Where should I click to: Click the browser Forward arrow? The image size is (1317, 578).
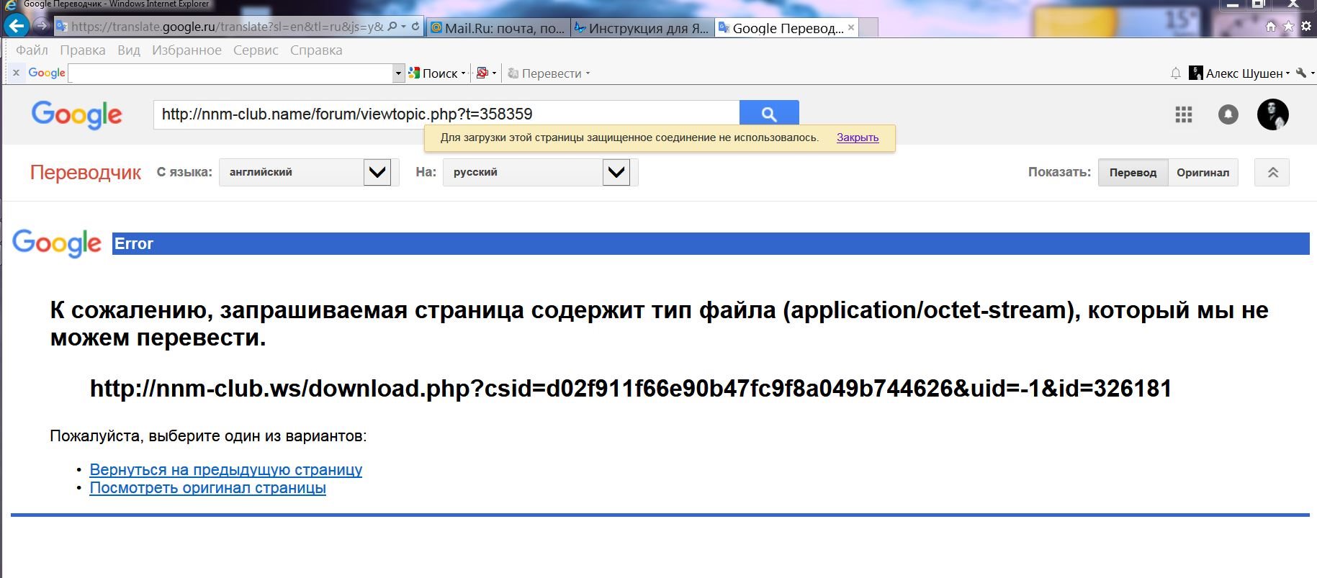point(41,27)
